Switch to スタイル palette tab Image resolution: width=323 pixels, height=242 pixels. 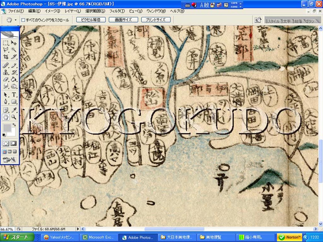[x=273, y=21]
